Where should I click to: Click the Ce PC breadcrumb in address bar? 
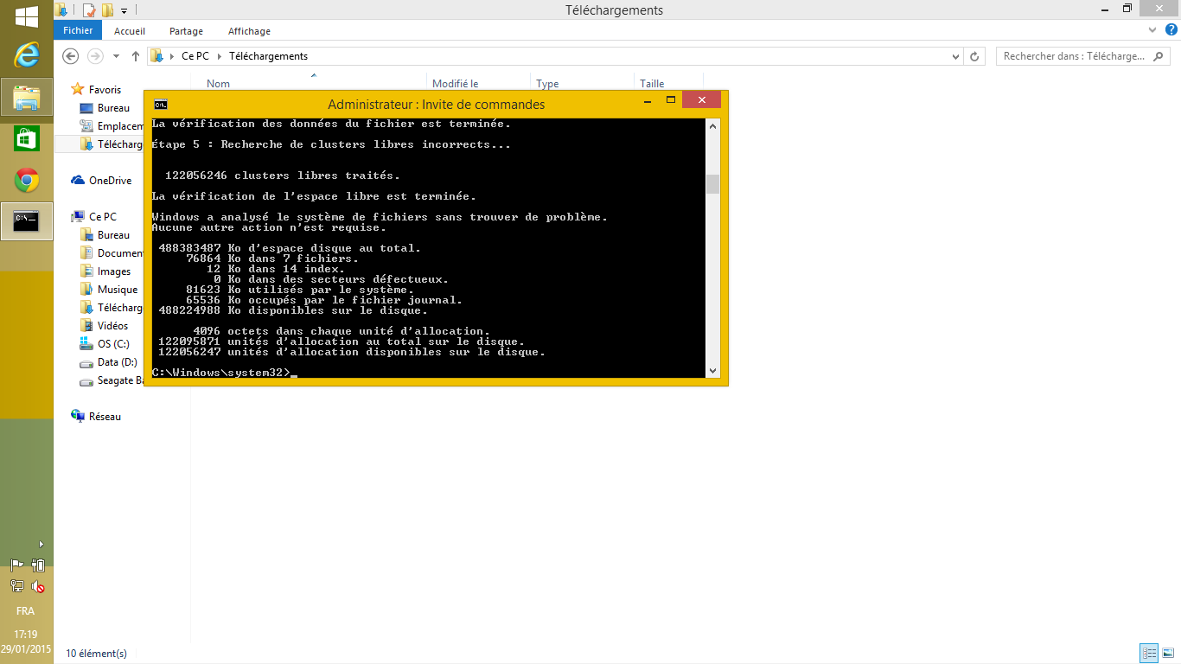pos(195,56)
